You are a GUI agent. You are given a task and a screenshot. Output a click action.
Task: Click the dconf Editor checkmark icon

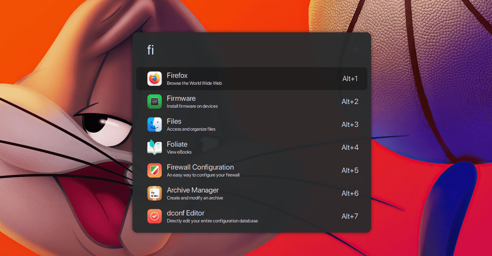coord(155,216)
